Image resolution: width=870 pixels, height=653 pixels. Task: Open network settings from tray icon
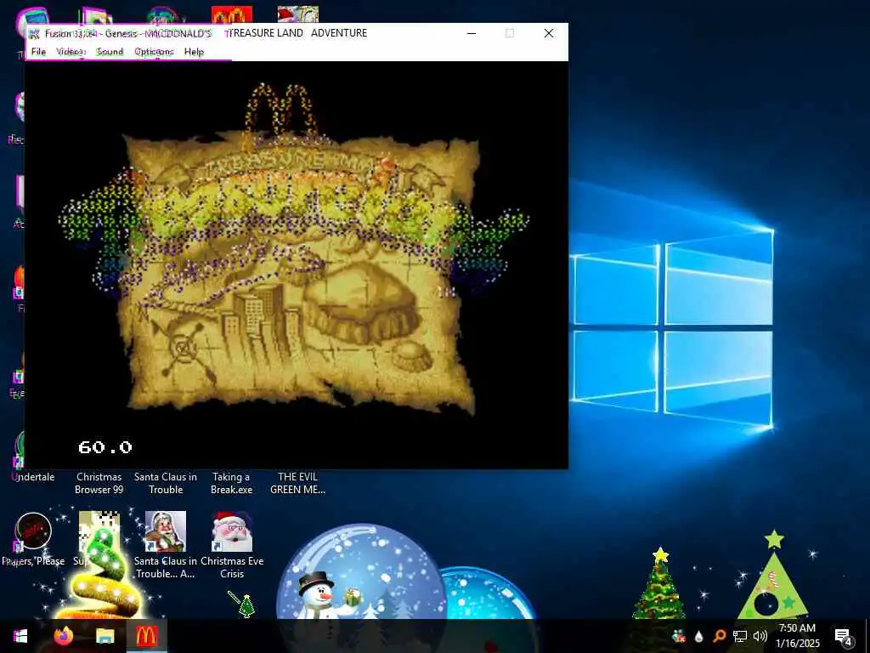740,636
